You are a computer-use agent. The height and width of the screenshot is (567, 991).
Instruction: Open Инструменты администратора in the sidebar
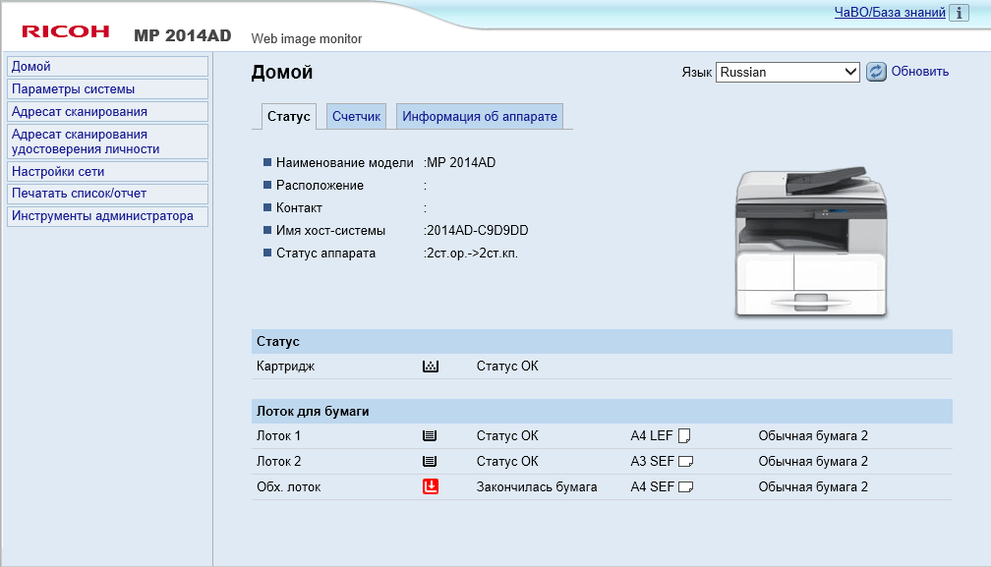(107, 216)
